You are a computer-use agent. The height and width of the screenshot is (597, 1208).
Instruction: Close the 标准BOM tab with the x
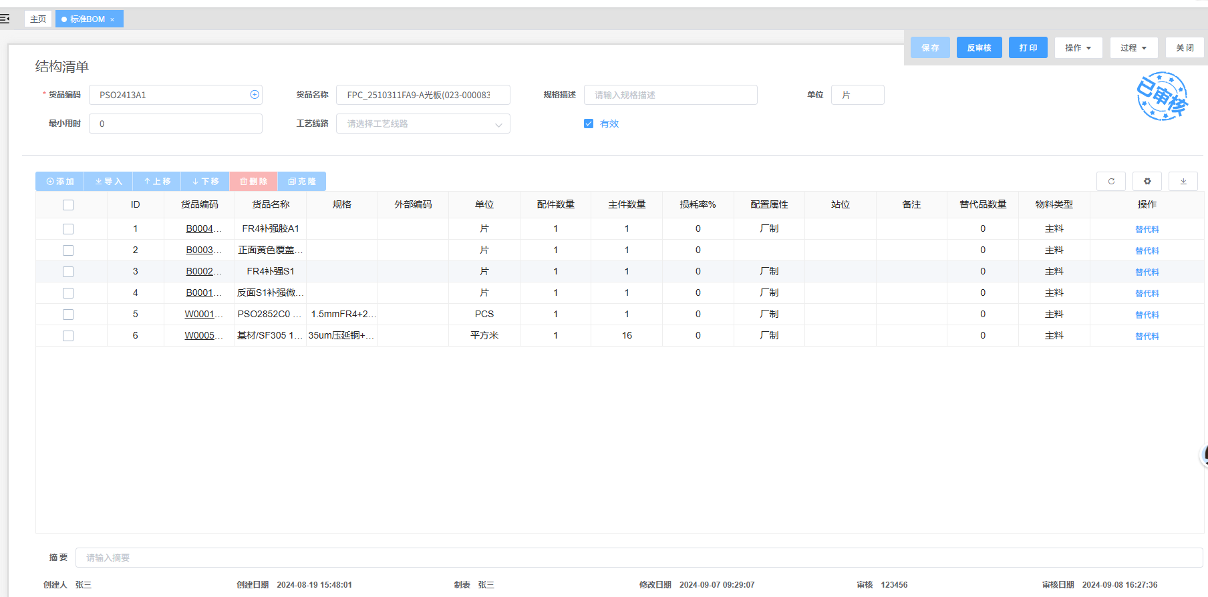[x=112, y=19]
